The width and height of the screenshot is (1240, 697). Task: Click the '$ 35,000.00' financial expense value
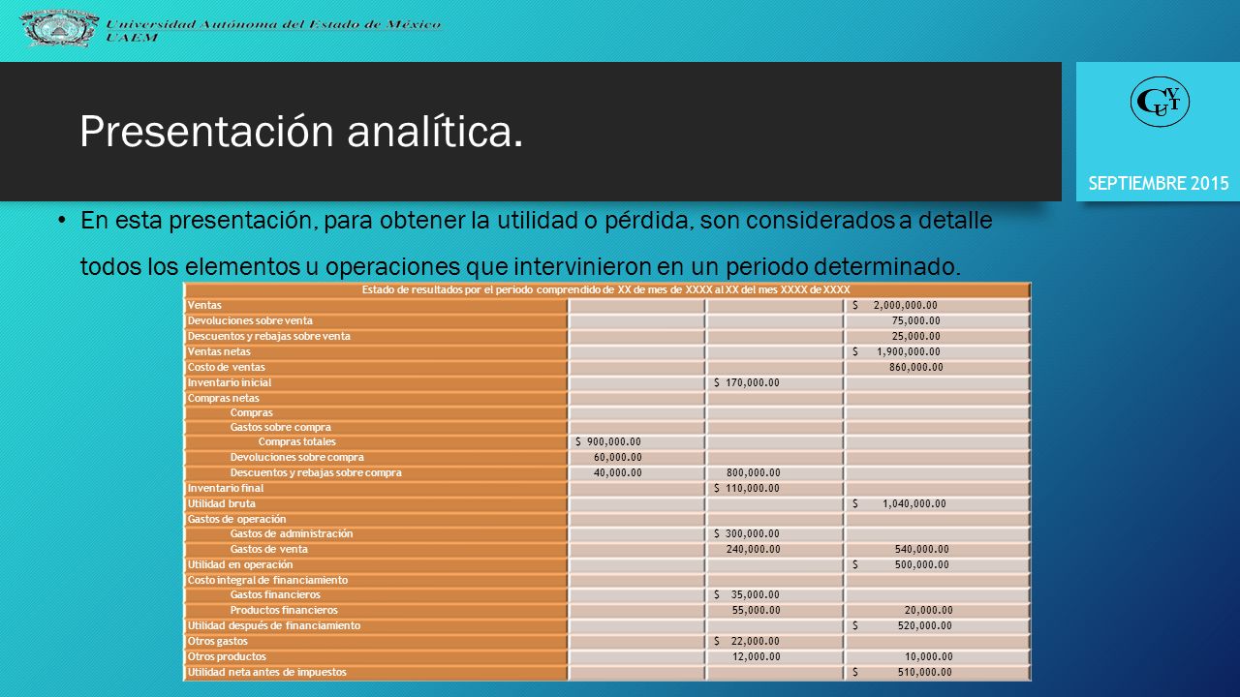click(x=746, y=594)
